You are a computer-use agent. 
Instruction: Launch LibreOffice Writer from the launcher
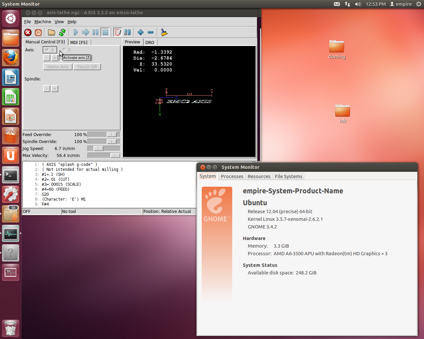11,77
